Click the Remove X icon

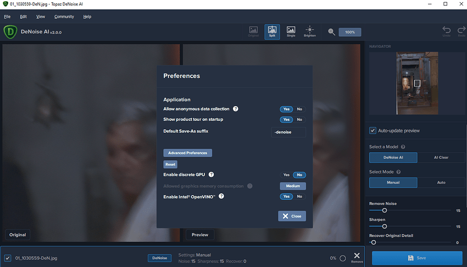point(357,257)
